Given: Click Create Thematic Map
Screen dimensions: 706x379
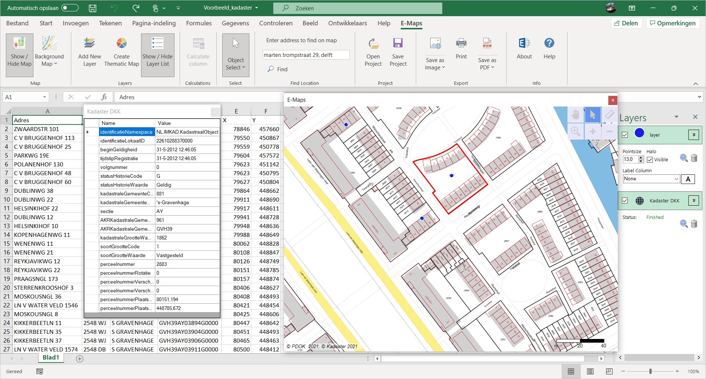Looking at the screenshot, I should tap(121, 51).
